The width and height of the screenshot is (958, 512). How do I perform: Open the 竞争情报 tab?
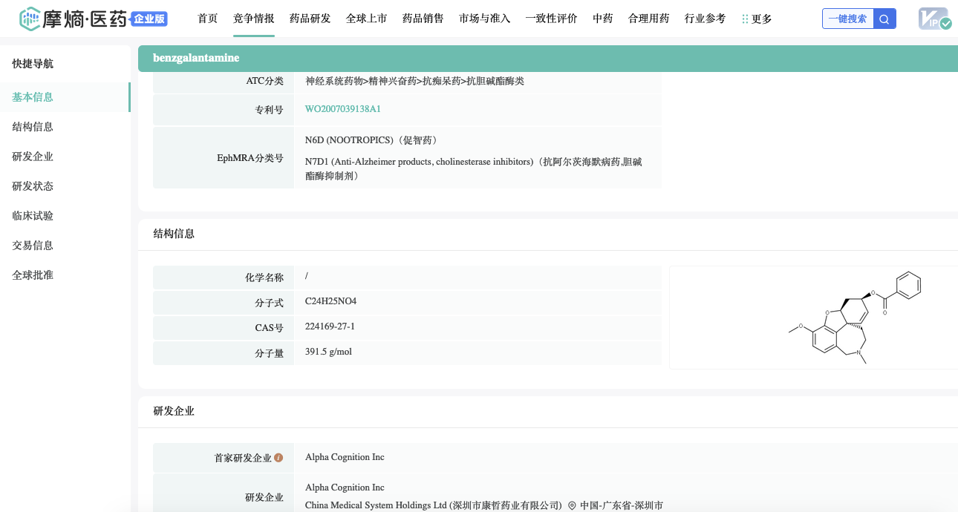[253, 19]
